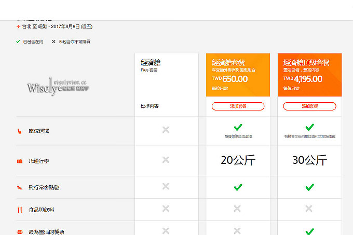Screen dimensions: 353x235
Task: Click the 標準內容 label in 經濟艙 column
Action: pyautogui.click(x=150, y=106)
